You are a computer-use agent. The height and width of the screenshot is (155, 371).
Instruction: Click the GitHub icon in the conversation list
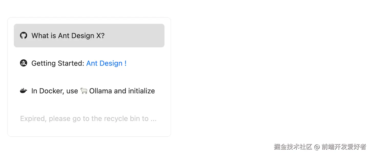(24, 36)
